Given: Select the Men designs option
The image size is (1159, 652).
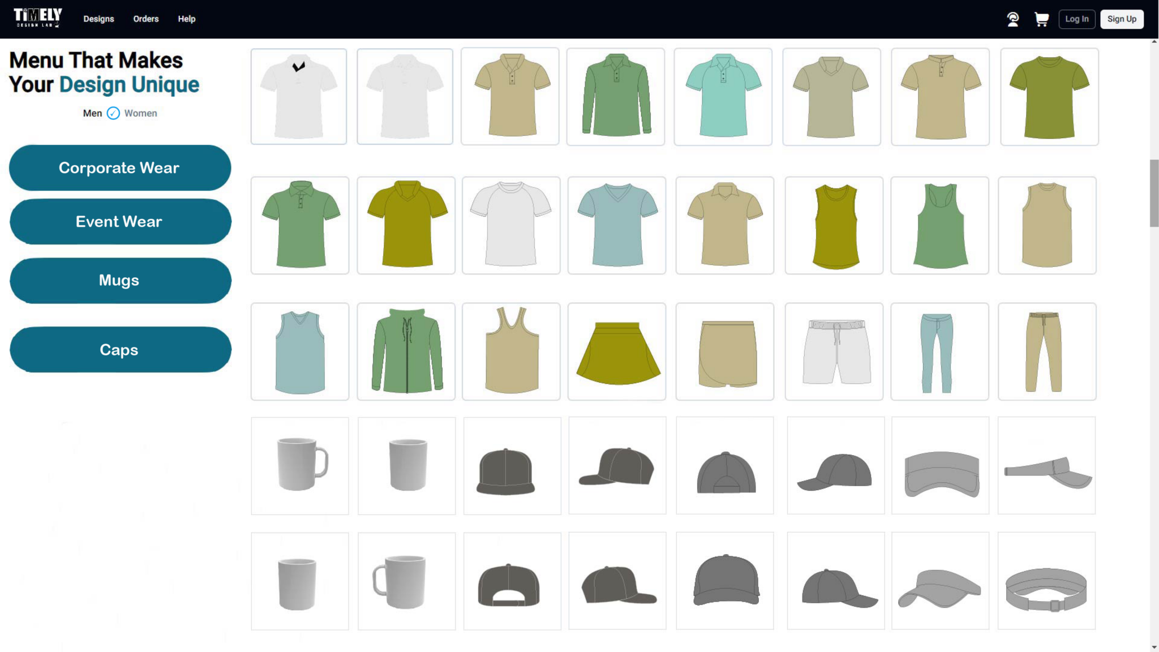Looking at the screenshot, I should (x=92, y=113).
